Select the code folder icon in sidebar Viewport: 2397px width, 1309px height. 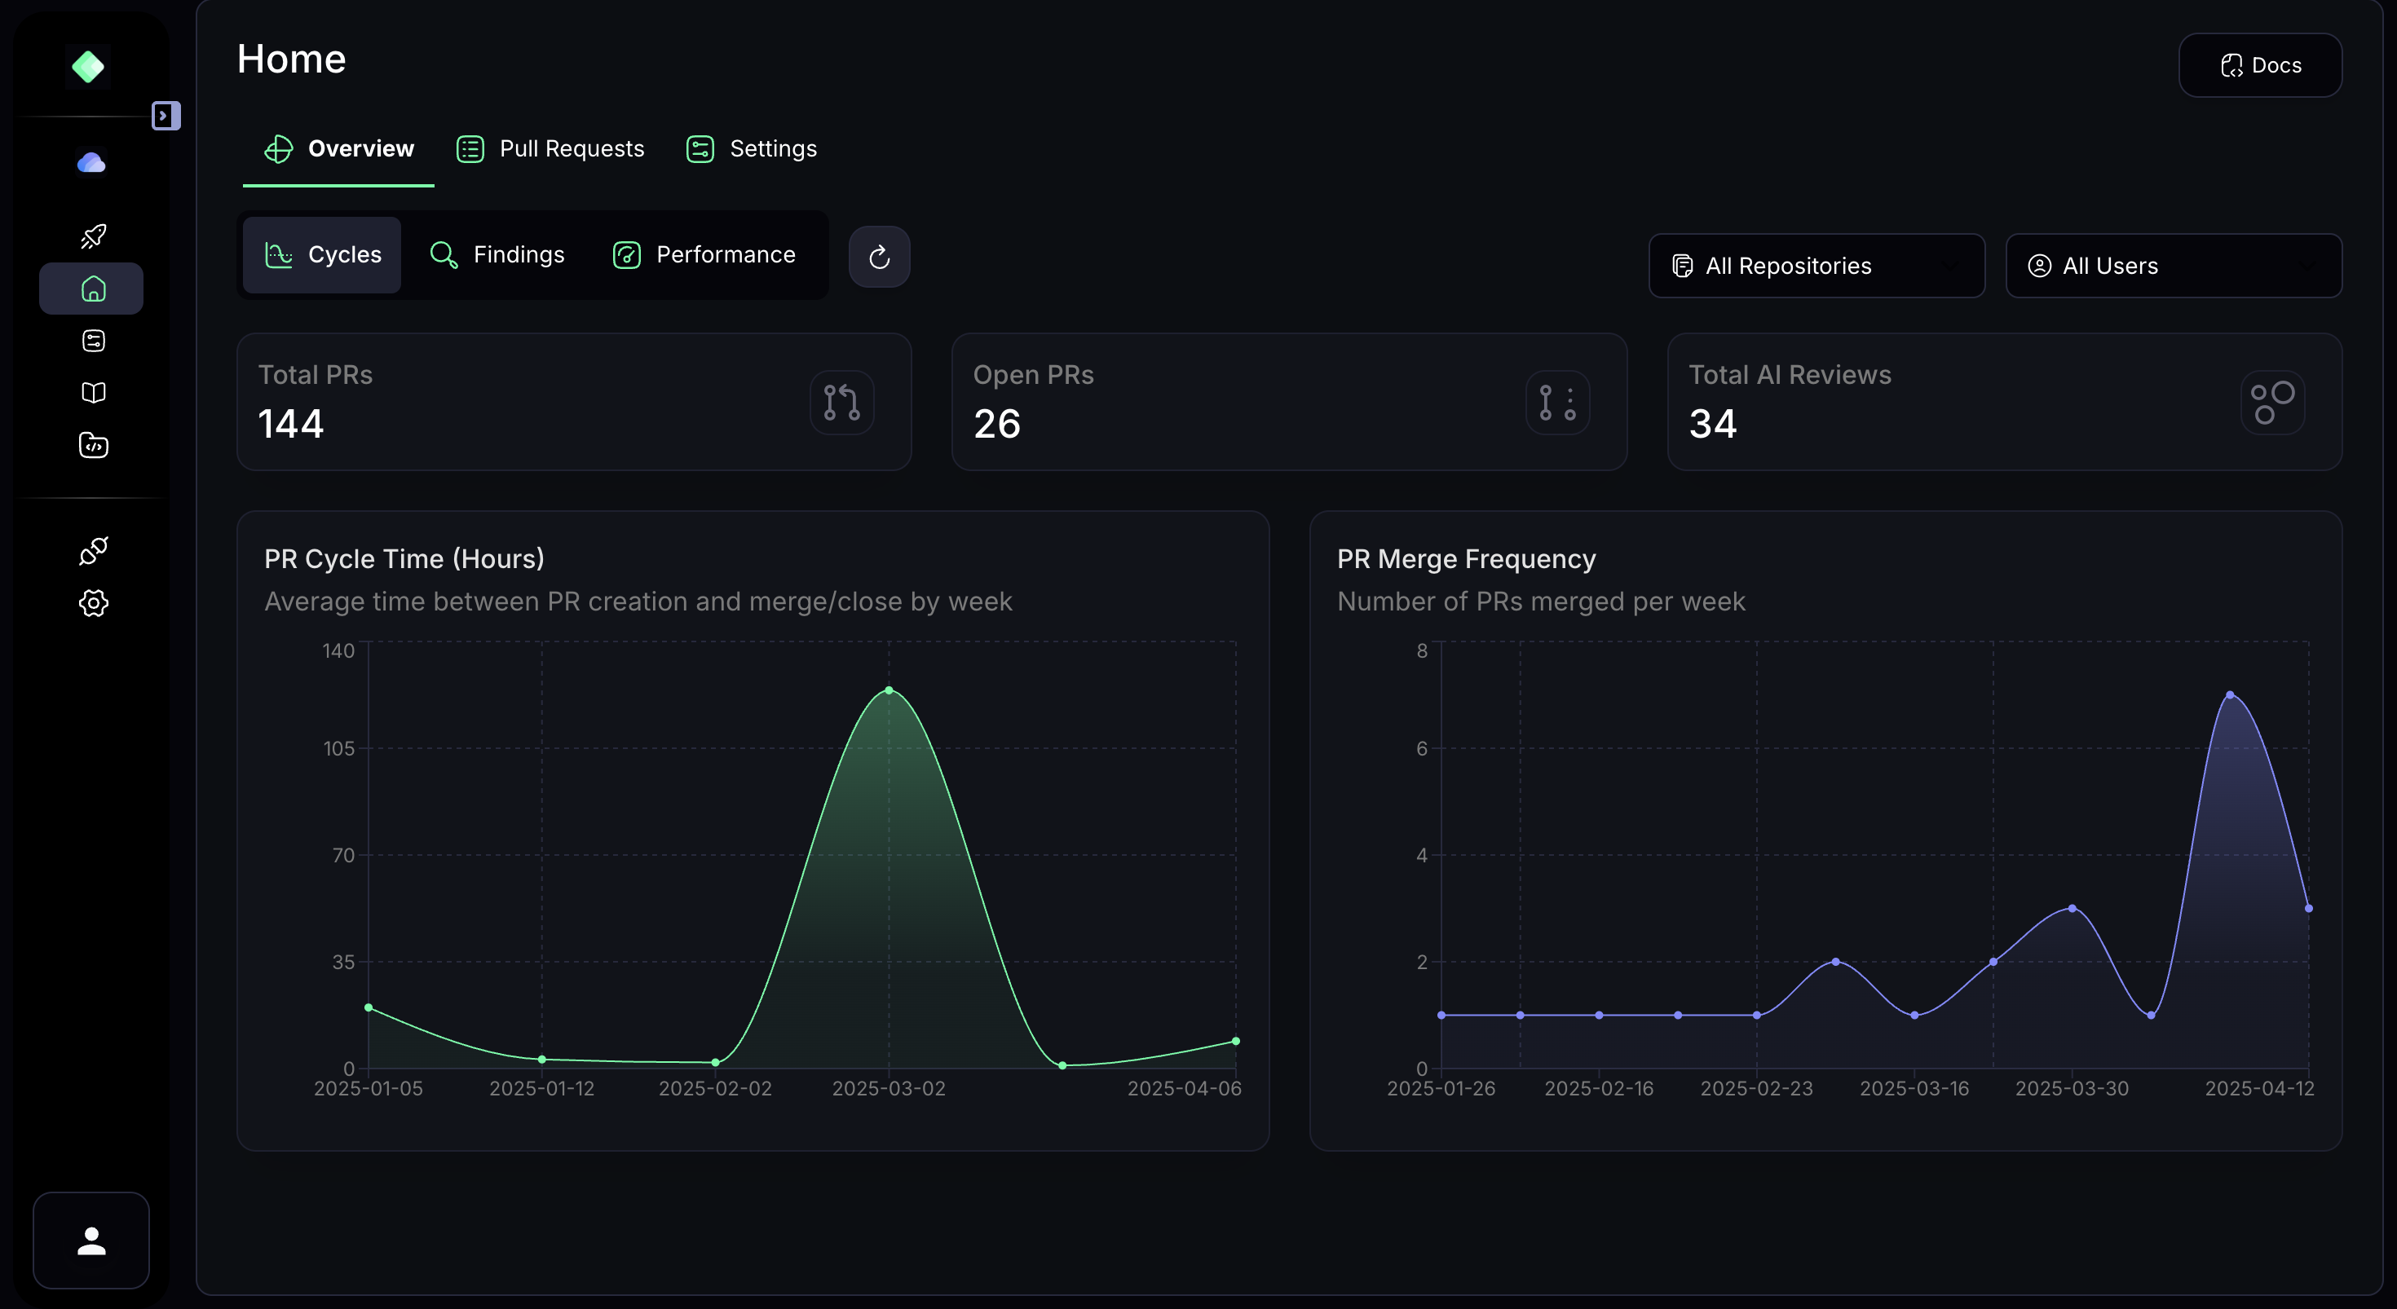point(92,446)
